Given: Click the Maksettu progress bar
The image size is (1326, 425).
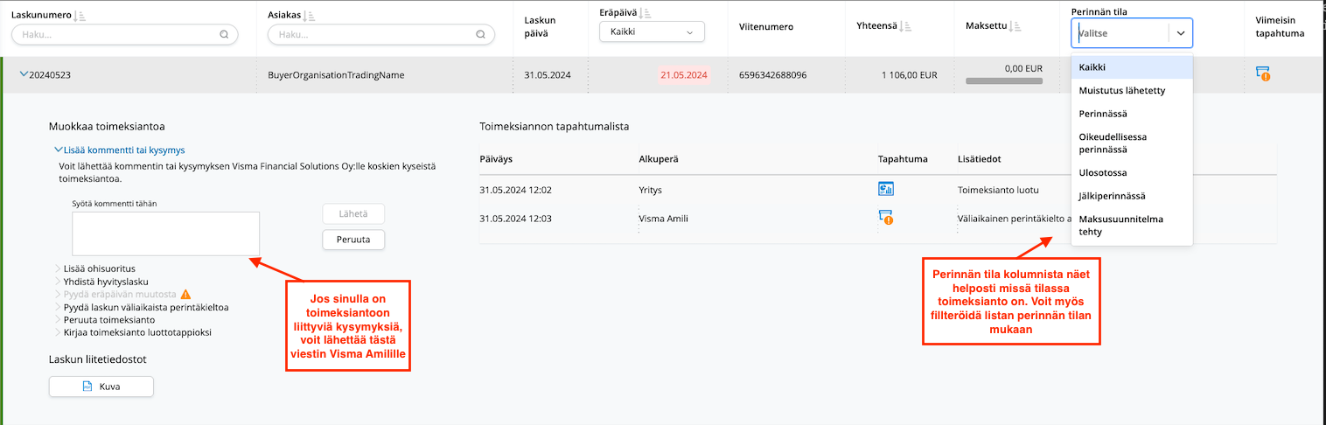Looking at the screenshot, I should tap(1004, 81).
